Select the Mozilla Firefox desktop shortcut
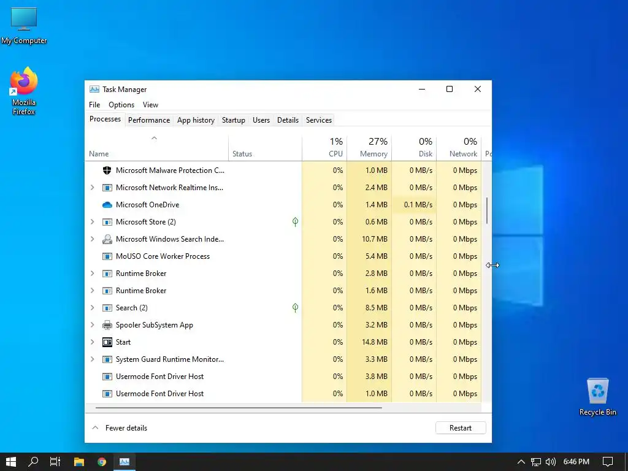This screenshot has height=471, width=628. [x=24, y=91]
